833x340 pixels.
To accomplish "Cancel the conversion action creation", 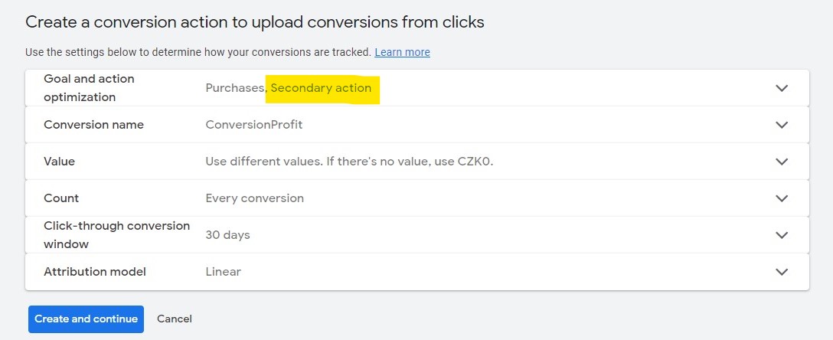I will pyautogui.click(x=175, y=319).
